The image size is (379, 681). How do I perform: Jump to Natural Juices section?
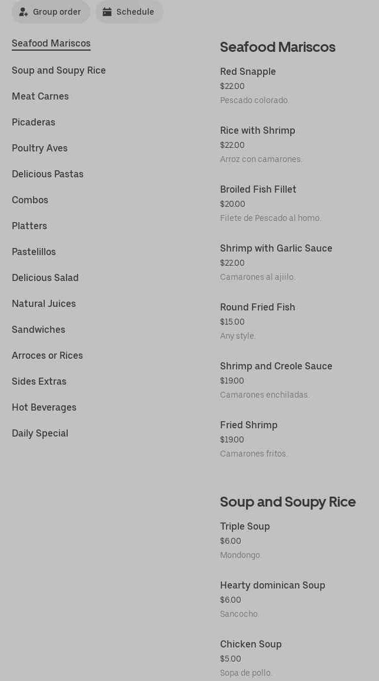44,304
